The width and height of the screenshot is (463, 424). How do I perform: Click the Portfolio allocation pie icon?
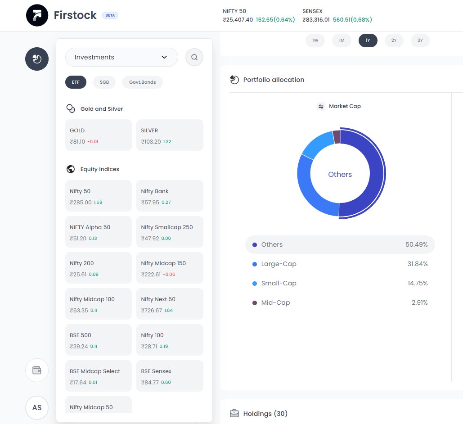pyautogui.click(x=234, y=80)
